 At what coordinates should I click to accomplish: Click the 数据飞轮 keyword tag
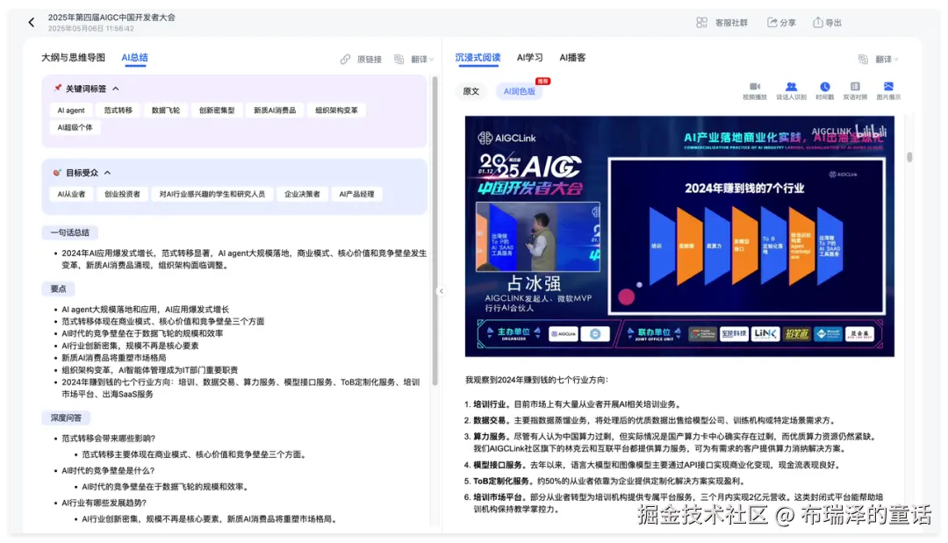coord(166,111)
